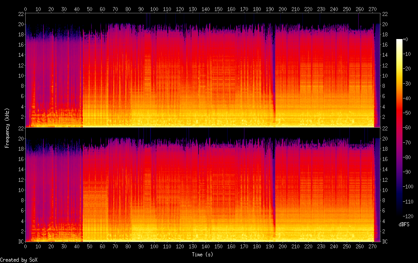Viewport: 418px width, 263px height.
Task: Click the dark gap near 193 seconds in the upper channel
Action: point(273,67)
